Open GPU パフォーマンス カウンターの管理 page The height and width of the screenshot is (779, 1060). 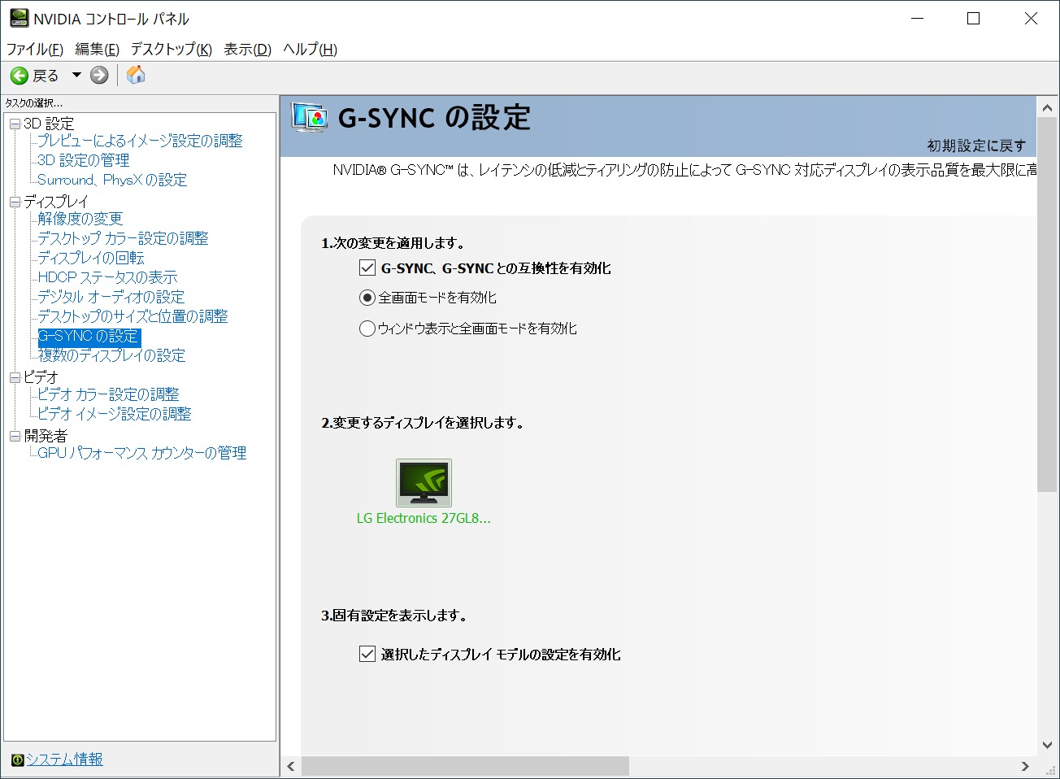[x=142, y=453]
